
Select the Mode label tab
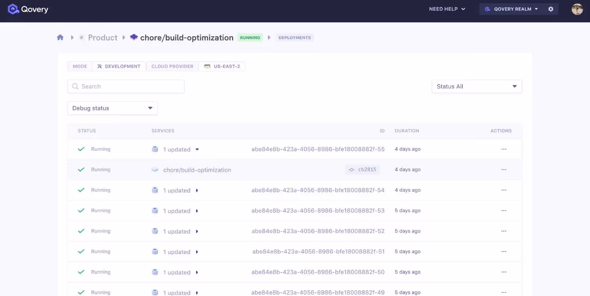pyautogui.click(x=80, y=66)
